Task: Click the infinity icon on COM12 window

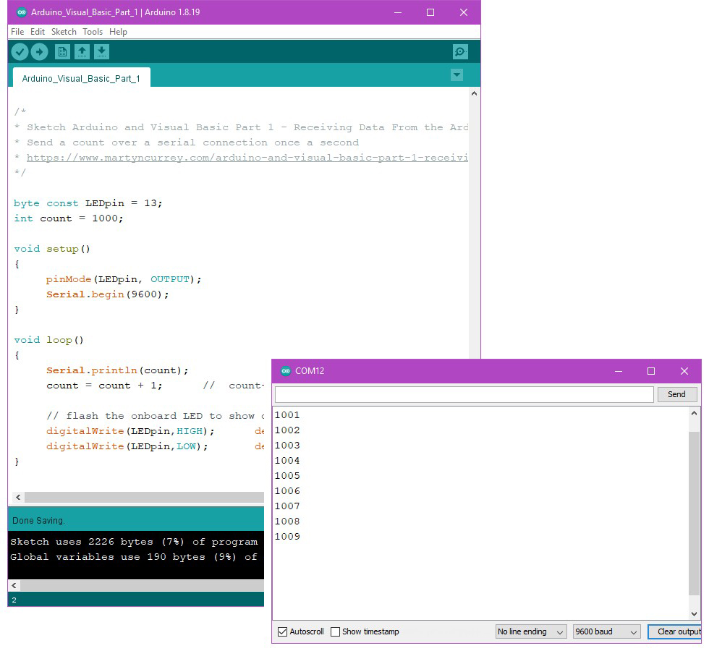Action: (286, 370)
